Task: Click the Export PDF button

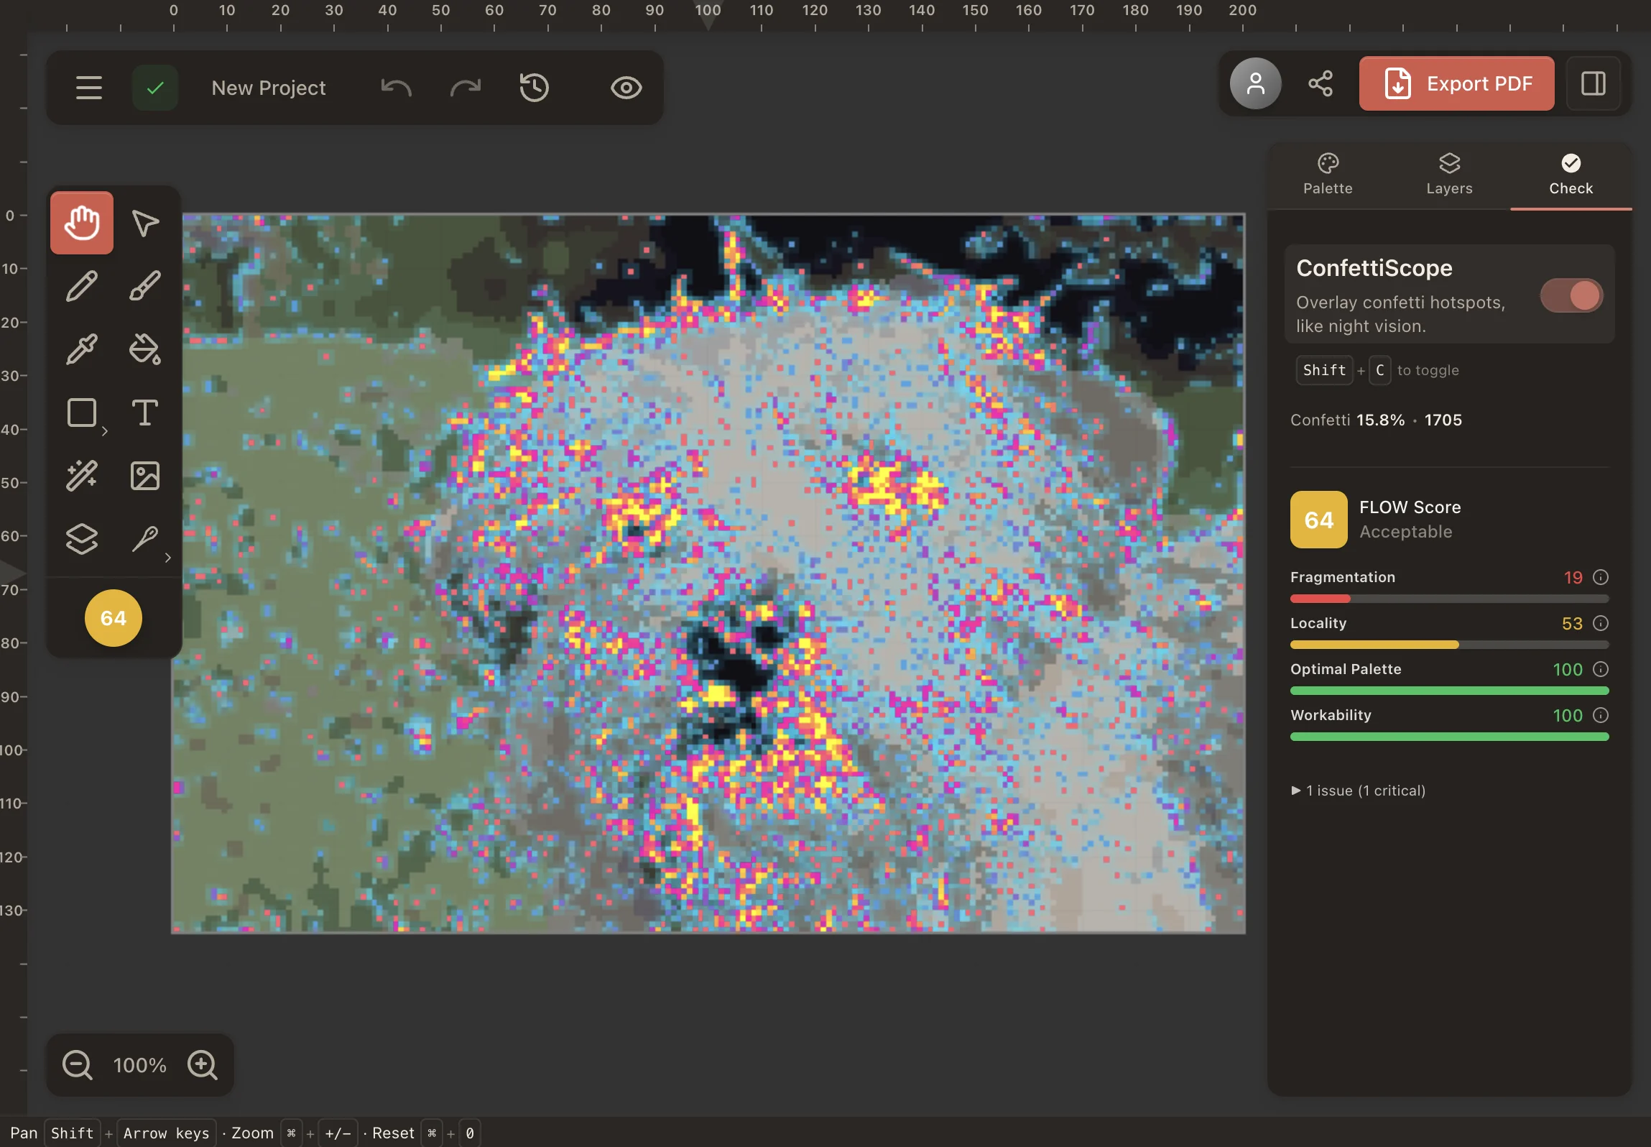Action: tap(1456, 83)
